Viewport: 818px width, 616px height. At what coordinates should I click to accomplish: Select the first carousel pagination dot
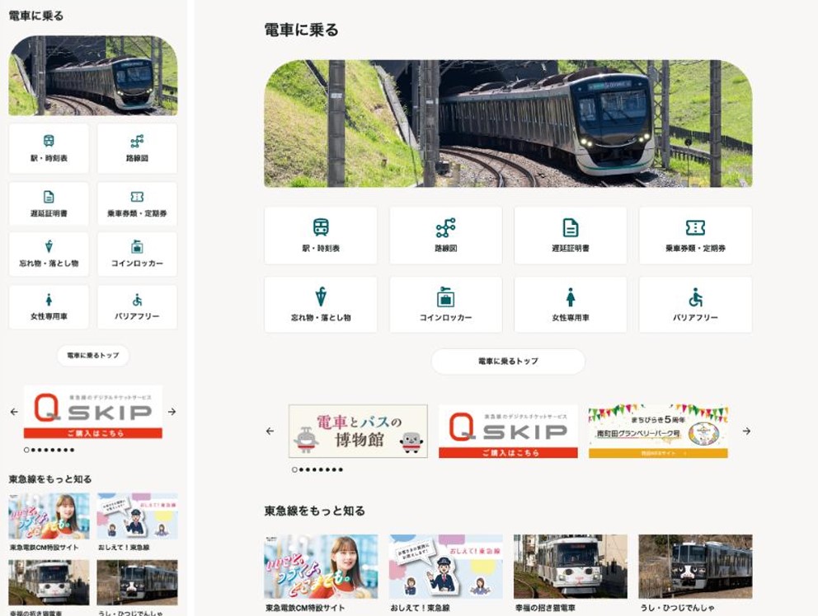(x=294, y=468)
